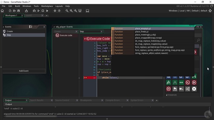The height and width of the screenshot is (120, 214).
Task: Pick the Exit event X action icon
Action: pos(194,89)
